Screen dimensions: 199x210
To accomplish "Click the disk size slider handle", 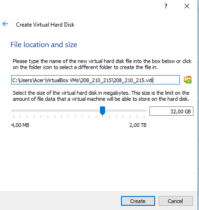I will pos(102,111).
